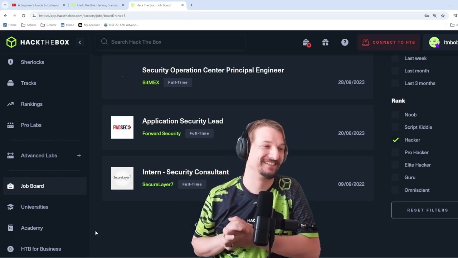This screenshot has width=458, height=258.
Task: Focus the Search Hack The Box field
Action: pos(171,42)
